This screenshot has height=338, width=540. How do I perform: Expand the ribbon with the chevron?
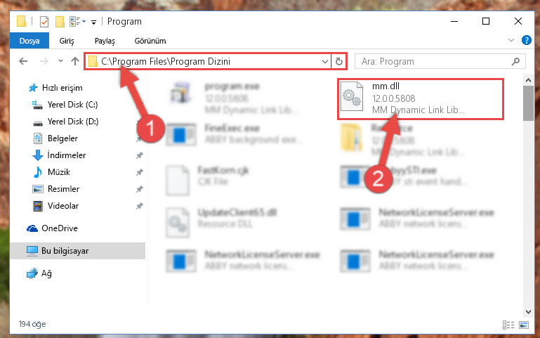[x=511, y=40]
